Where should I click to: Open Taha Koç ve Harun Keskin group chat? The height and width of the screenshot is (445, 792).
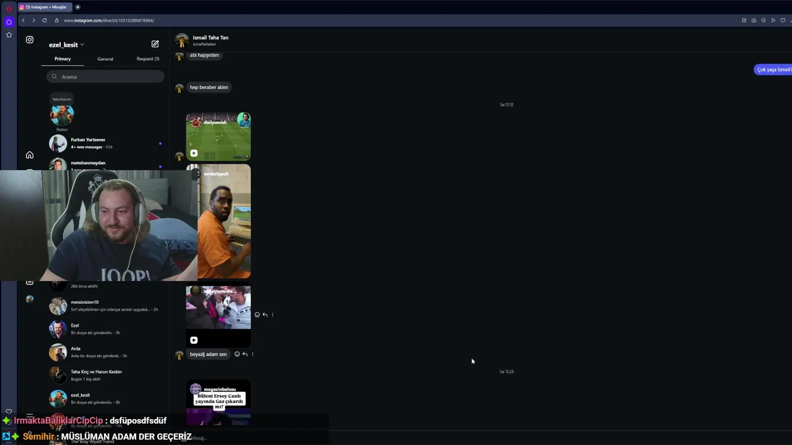(x=105, y=375)
